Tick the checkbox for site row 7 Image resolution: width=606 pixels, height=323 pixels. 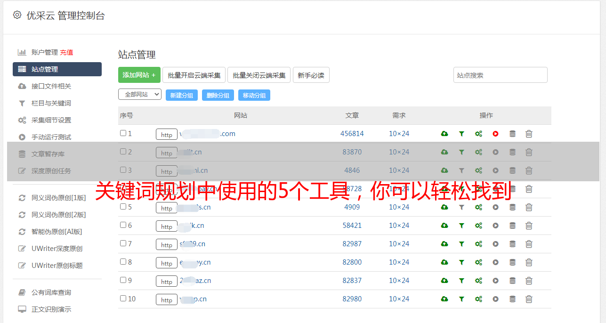tap(123, 243)
